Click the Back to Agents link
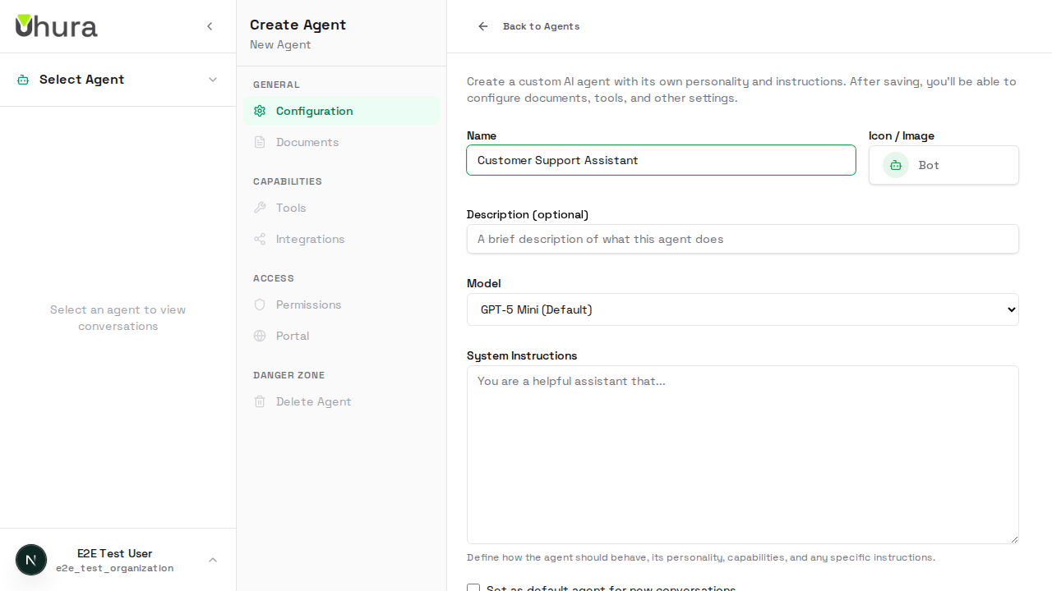Image resolution: width=1052 pixels, height=591 pixels. tap(528, 26)
